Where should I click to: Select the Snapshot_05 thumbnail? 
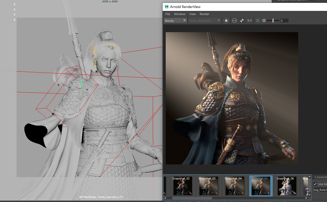[x=261, y=185]
